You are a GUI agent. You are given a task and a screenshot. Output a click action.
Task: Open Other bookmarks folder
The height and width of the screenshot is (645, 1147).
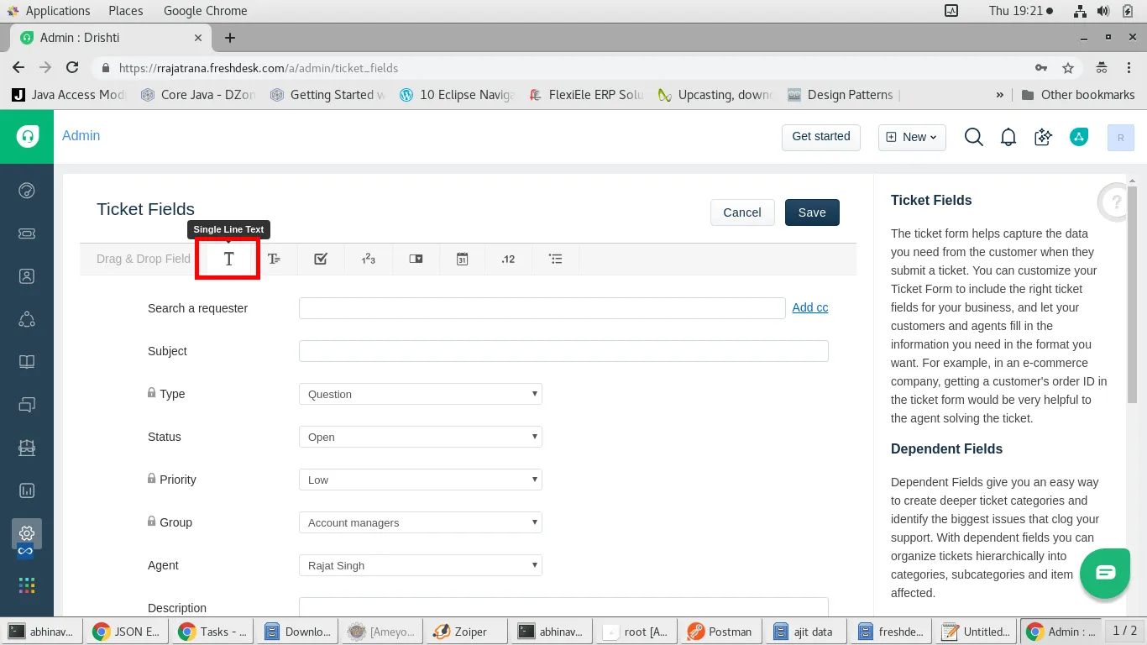pyautogui.click(x=1078, y=95)
